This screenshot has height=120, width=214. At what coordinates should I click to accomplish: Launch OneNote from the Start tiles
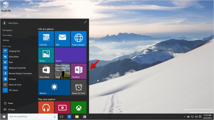tap(79, 71)
